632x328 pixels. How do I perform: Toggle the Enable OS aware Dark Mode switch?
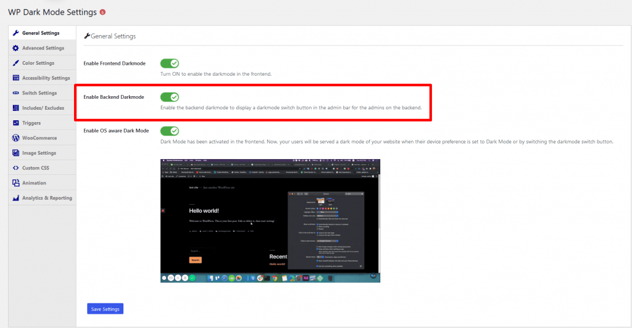[x=170, y=131]
